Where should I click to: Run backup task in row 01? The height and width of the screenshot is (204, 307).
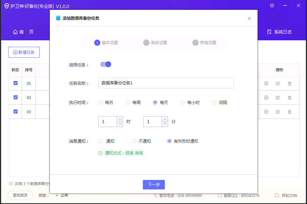(266, 83)
